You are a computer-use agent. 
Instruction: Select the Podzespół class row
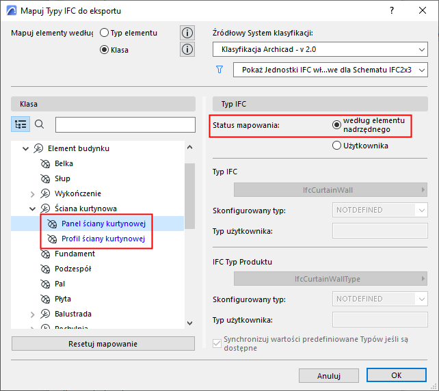pos(97,269)
